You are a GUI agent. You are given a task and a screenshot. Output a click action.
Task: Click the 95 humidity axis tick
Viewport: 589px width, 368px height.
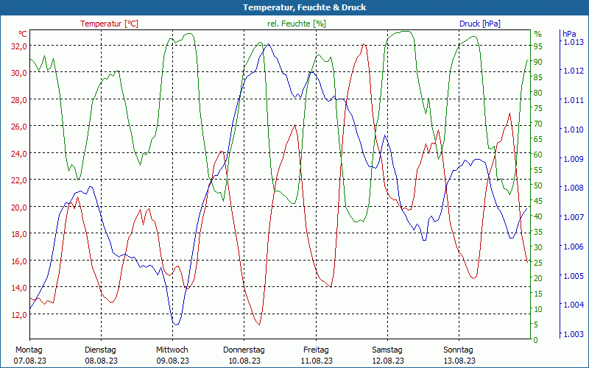click(x=538, y=46)
